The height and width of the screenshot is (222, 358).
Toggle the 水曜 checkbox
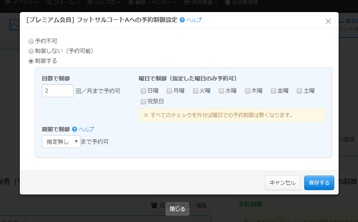click(x=221, y=91)
